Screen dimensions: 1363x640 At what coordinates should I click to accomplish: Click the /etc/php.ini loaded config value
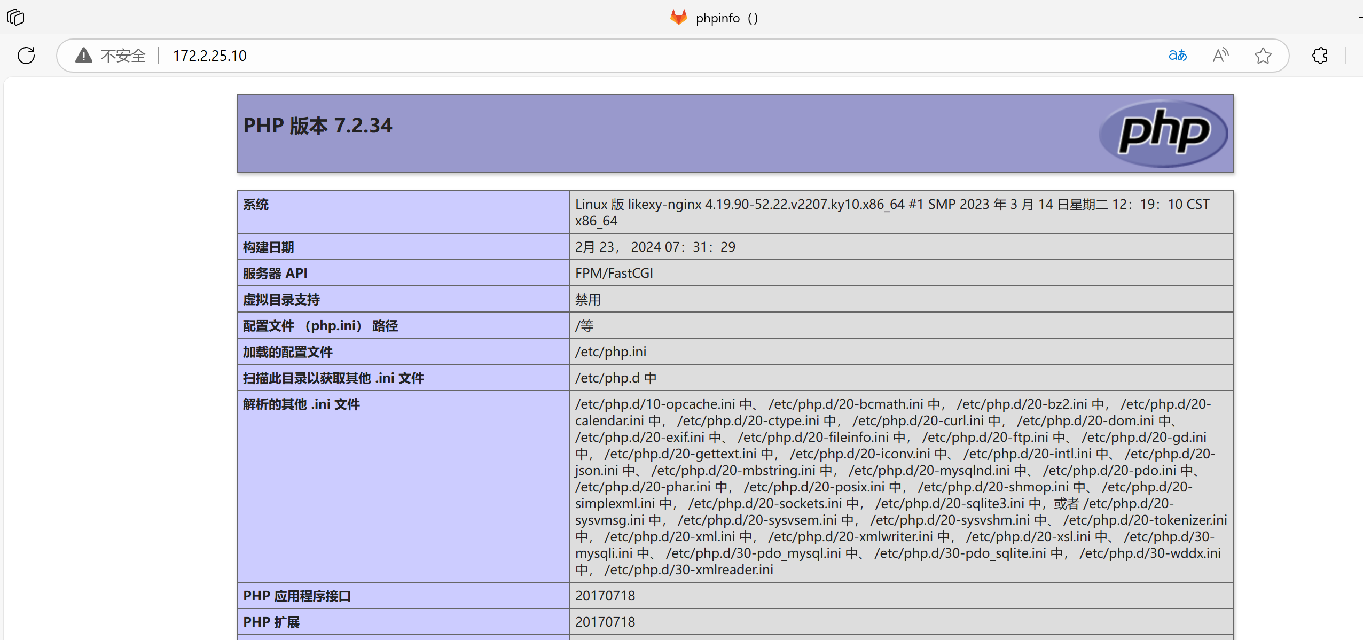(x=610, y=352)
